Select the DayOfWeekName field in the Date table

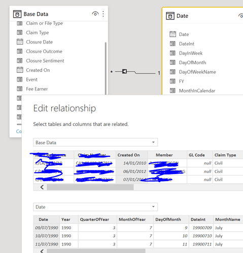[197, 72]
